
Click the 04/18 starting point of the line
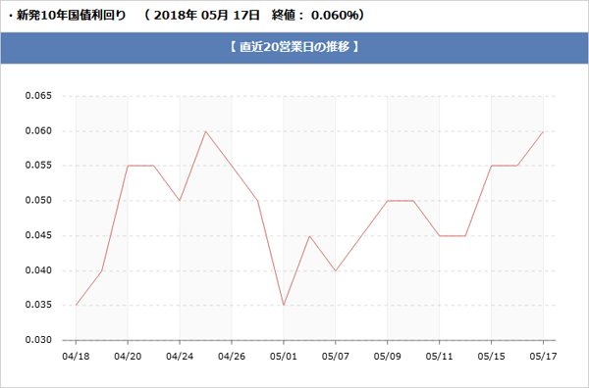pos(76,305)
